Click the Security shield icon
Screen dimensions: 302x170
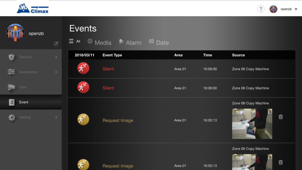11,57
